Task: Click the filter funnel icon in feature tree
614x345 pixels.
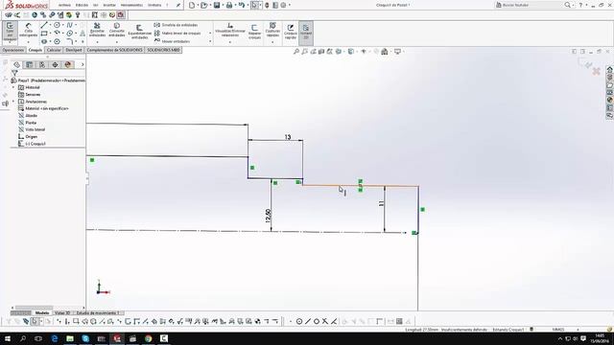Action: click(x=14, y=73)
